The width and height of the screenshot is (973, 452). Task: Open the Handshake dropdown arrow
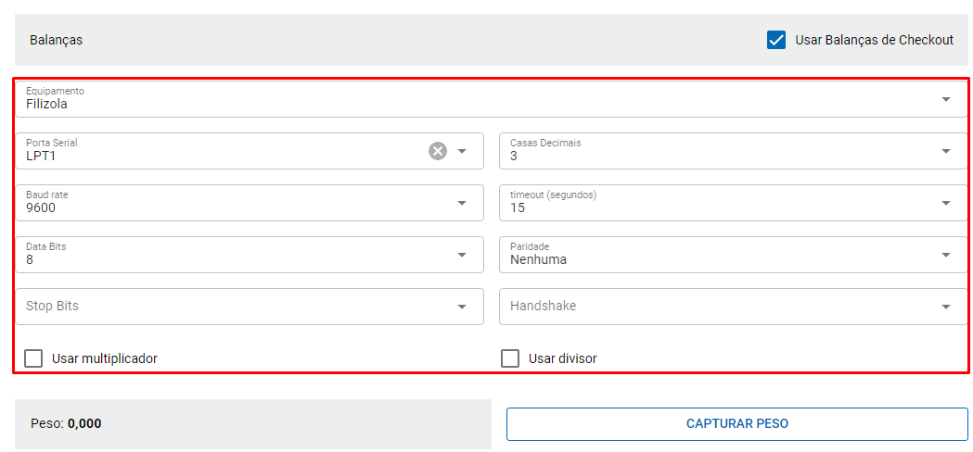click(945, 307)
